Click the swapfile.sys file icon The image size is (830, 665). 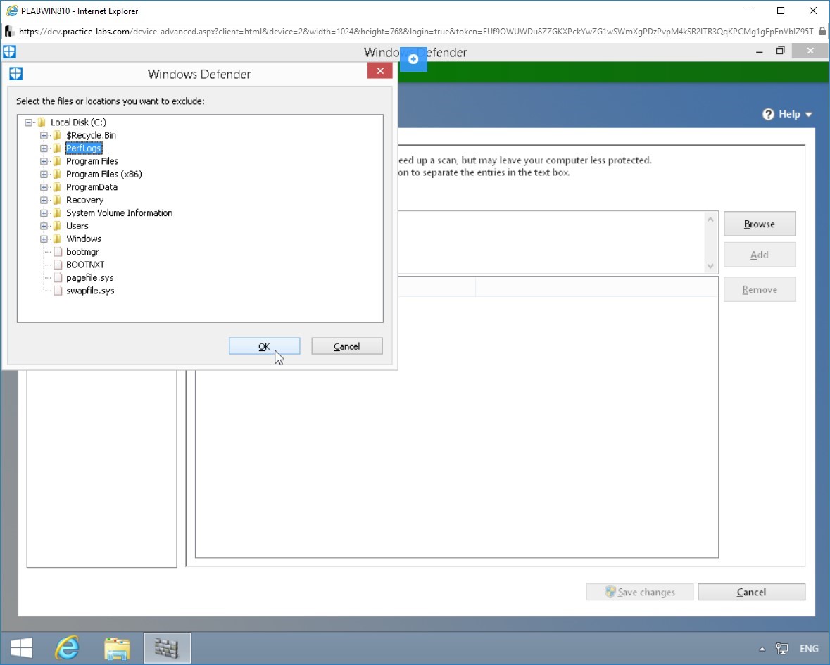click(58, 291)
